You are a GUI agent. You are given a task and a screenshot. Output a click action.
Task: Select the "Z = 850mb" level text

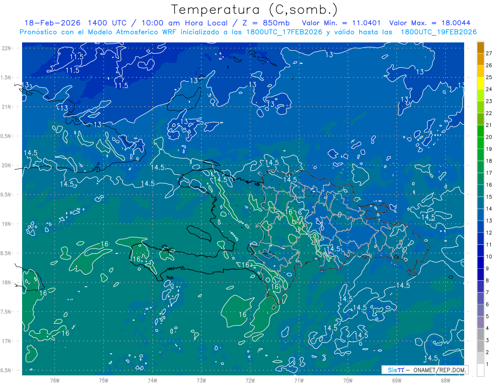[265, 23]
